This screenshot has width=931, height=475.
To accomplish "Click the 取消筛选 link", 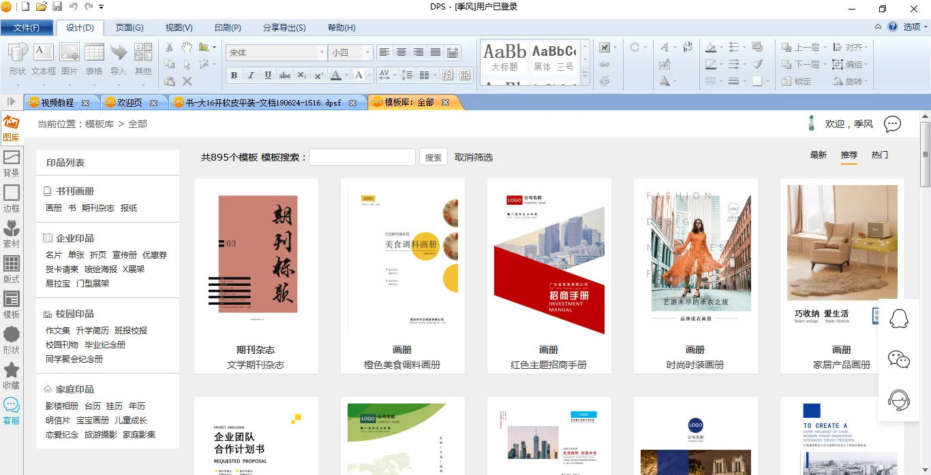I will pyautogui.click(x=474, y=157).
